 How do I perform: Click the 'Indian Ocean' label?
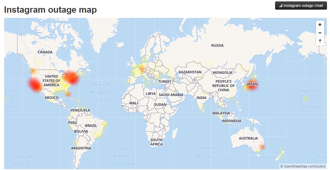(205, 152)
